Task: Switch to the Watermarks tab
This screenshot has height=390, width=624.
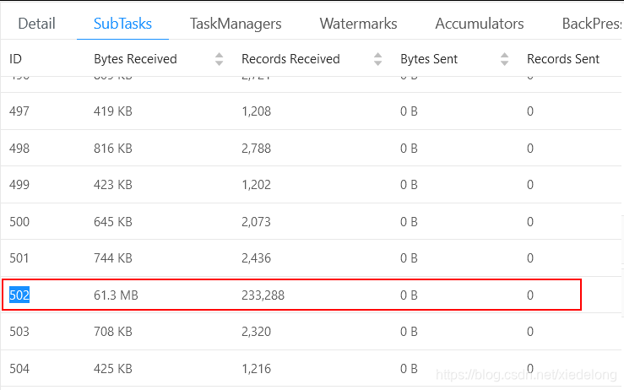Action: (x=358, y=24)
